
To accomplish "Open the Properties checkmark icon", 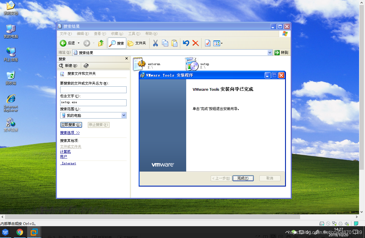I will pos(207,43).
